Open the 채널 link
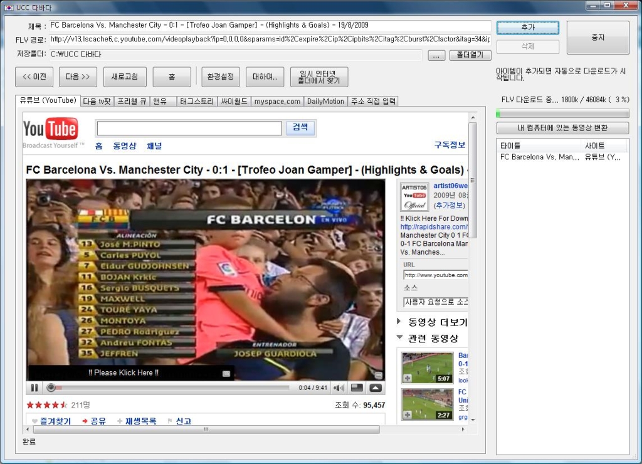The image size is (642, 464). [154, 146]
